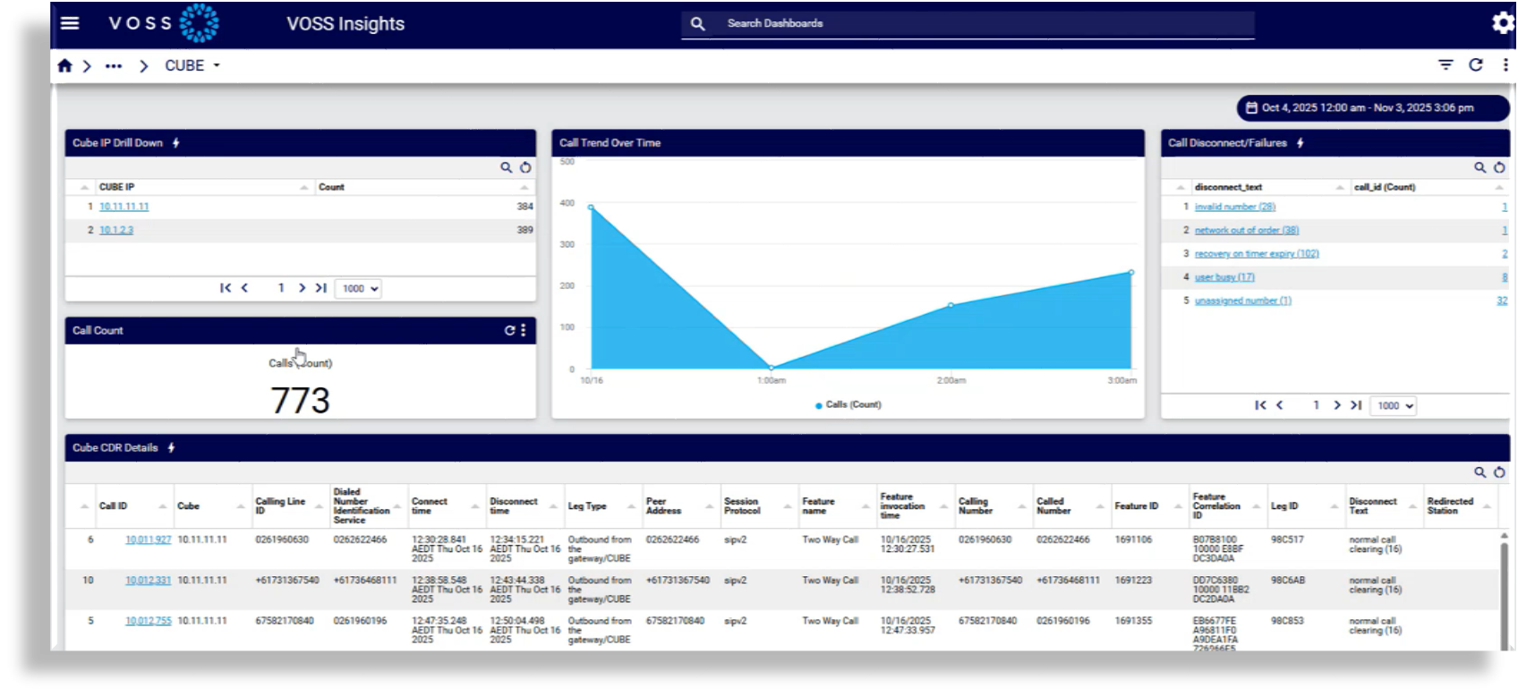Image resolution: width=1518 pixels, height=696 pixels.
Task: Open user busy (17) link
Action: point(1224,277)
